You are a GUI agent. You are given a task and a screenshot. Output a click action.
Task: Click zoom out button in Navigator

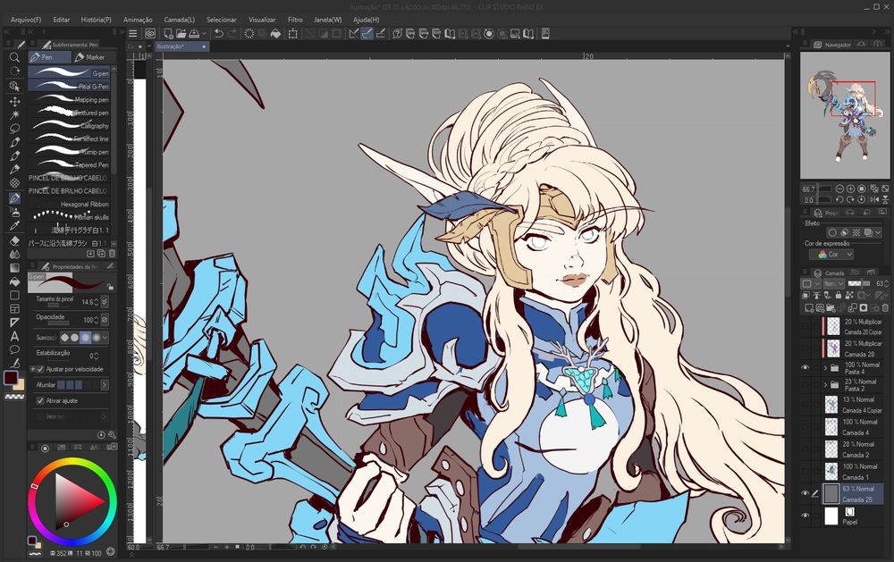pos(839,189)
